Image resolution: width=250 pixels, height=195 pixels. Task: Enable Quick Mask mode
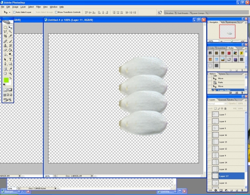[10, 90]
